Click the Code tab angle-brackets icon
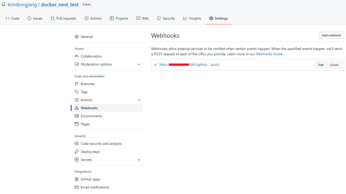Image resolution: width=346 pixels, height=194 pixels. [x=8, y=18]
